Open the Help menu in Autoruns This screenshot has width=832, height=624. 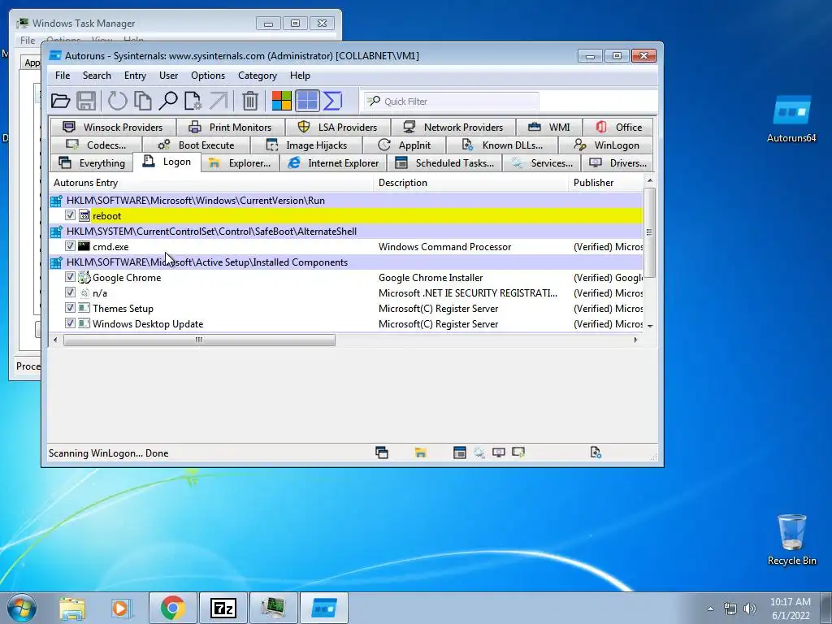[300, 76]
